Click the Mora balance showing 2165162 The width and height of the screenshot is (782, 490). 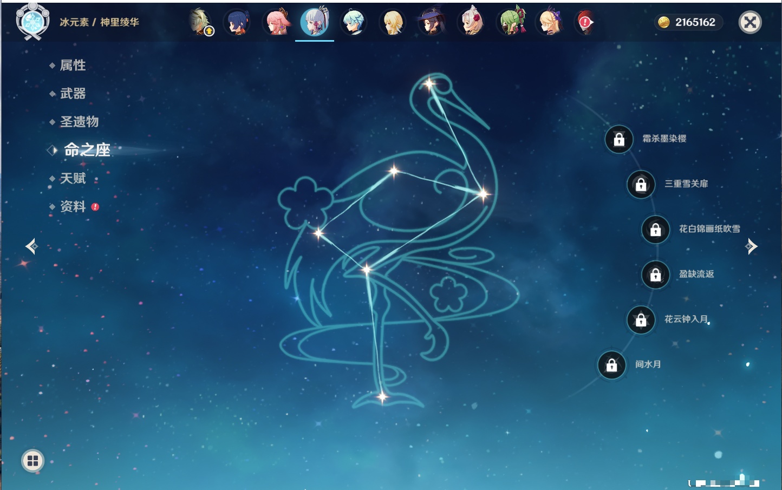(x=688, y=22)
